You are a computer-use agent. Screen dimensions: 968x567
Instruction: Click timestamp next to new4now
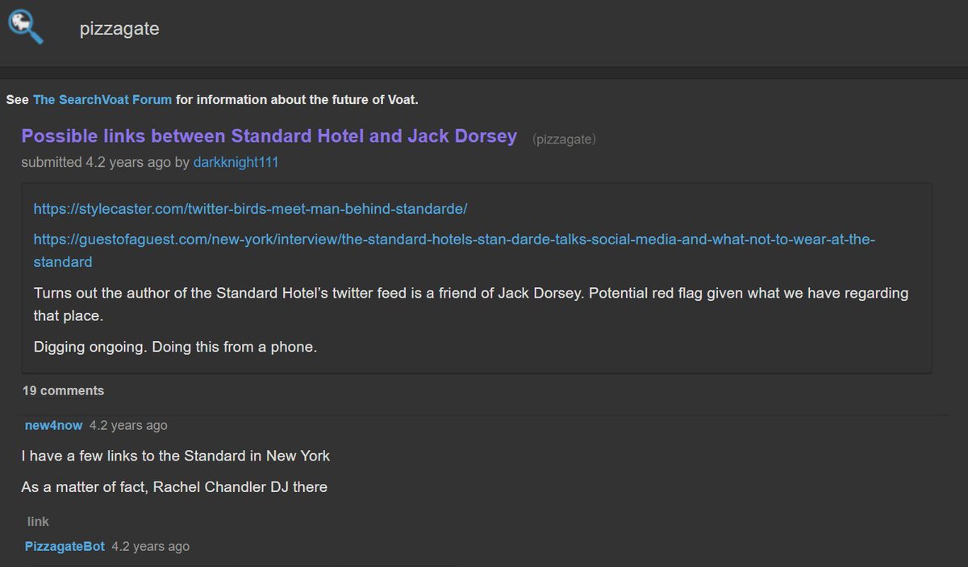128,425
